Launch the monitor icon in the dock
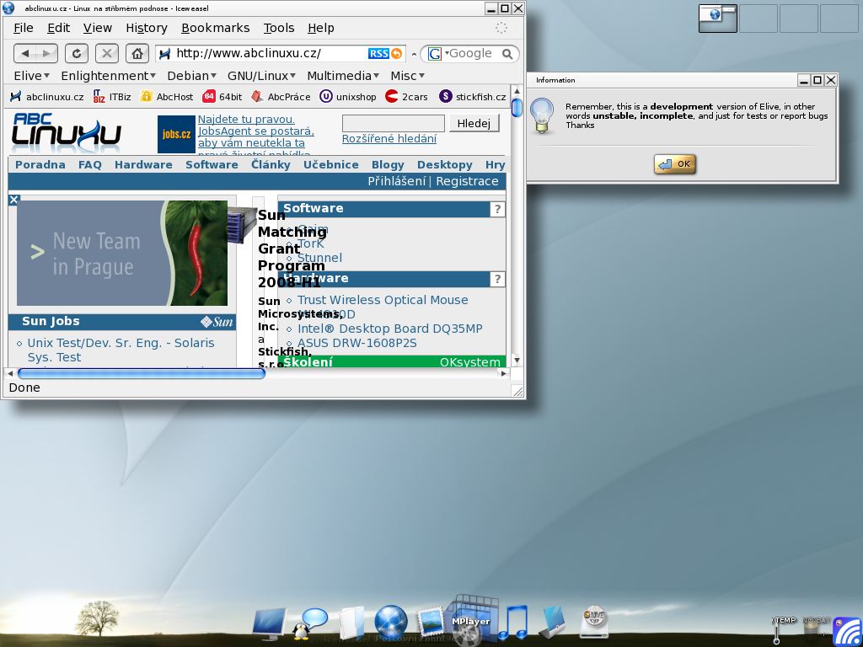The height and width of the screenshot is (647, 863). 270,623
